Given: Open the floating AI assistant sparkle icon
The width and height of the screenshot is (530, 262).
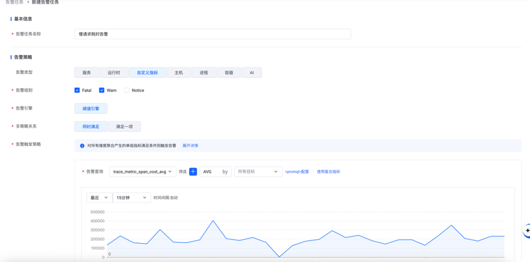Looking at the screenshot, I should pos(527,230).
